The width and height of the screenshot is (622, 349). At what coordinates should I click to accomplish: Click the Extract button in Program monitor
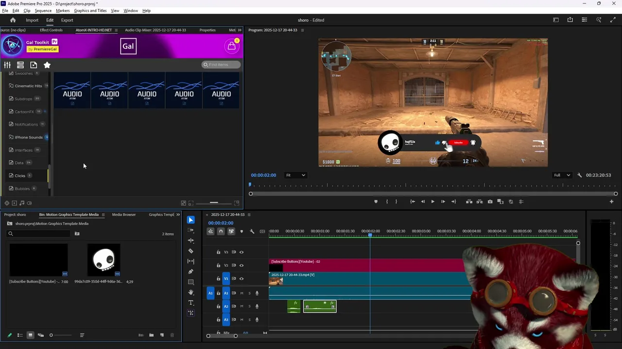[x=480, y=202]
